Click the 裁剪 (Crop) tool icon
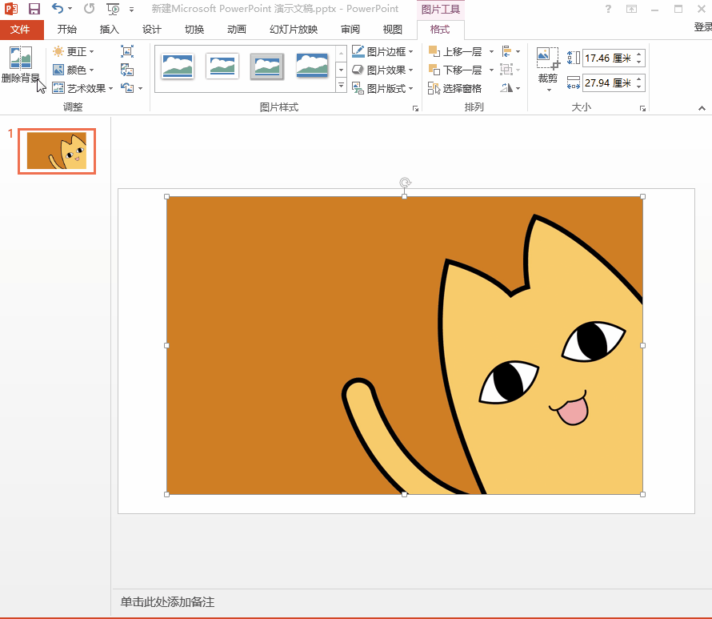The height and width of the screenshot is (619, 712). coord(547,60)
